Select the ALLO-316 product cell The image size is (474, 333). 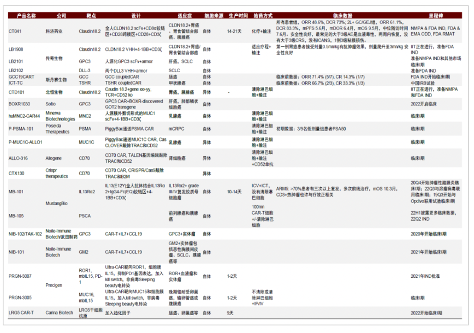18,158
